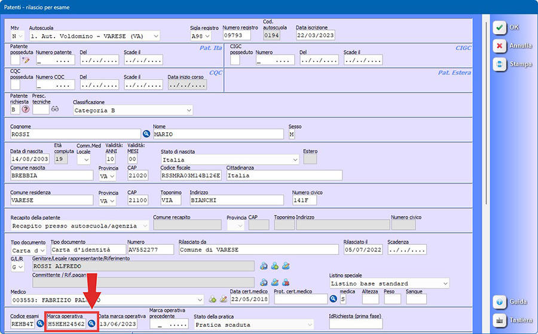Click the magnifier icon next to Cognome
This screenshot has height=334, width=538.
146,134
